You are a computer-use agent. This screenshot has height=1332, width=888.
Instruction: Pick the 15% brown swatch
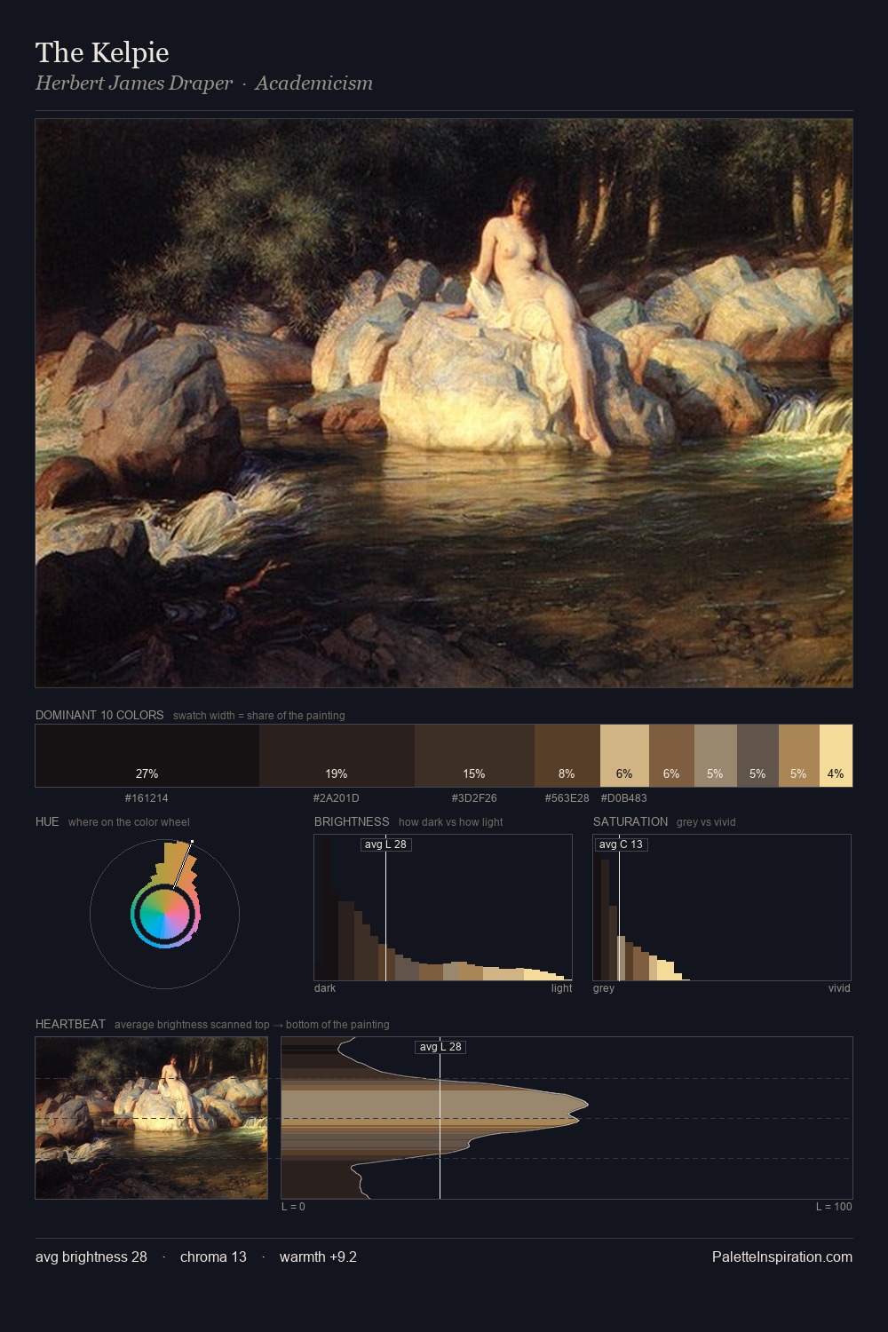474,756
